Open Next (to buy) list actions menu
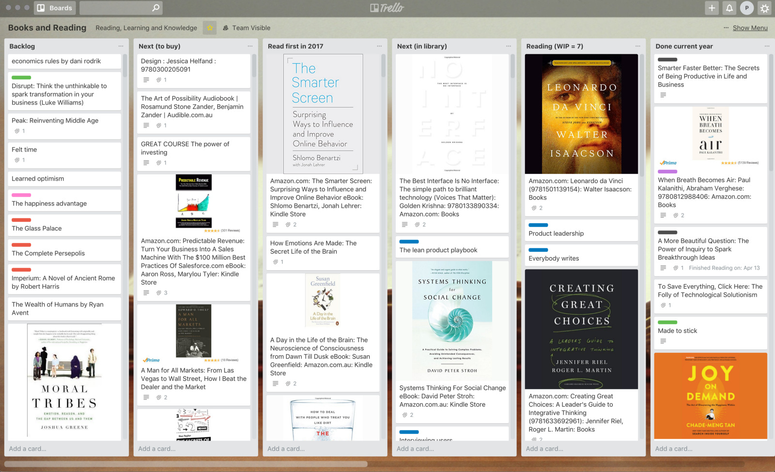 click(x=250, y=46)
